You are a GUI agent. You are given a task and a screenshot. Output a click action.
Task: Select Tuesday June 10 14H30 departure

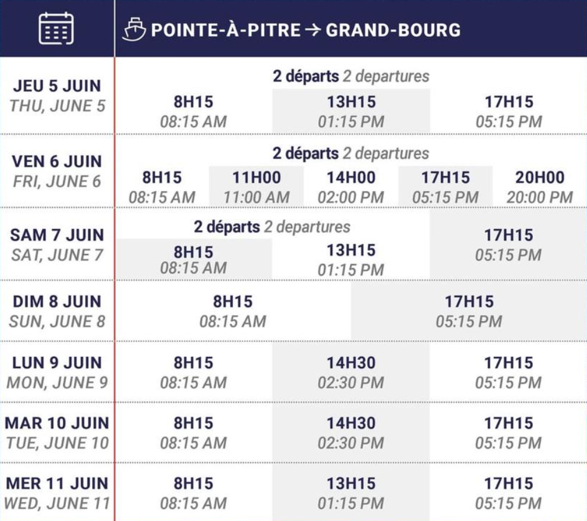(351, 432)
